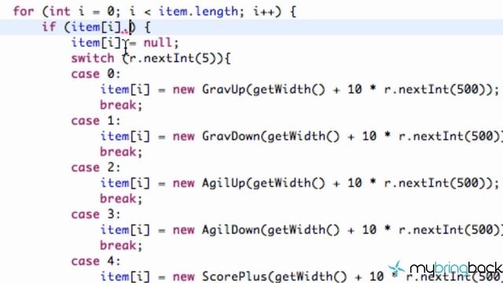Click the 'switch (r.nextInt(5)){' line
503x283 pixels.
(151, 58)
